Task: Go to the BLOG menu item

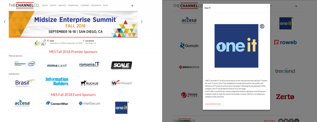Action: pyautogui.click(x=105, y=6)
